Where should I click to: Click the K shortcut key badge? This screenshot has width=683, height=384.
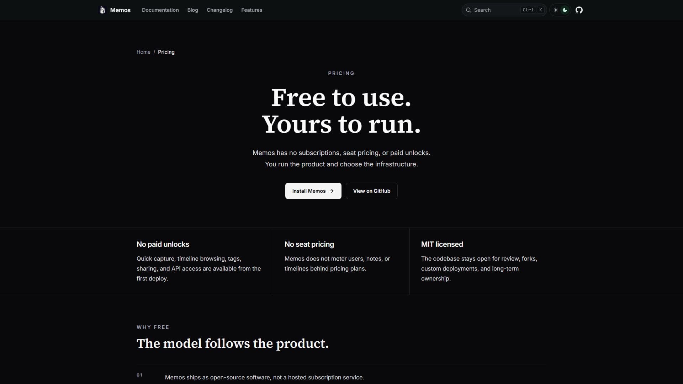[540, 10]
